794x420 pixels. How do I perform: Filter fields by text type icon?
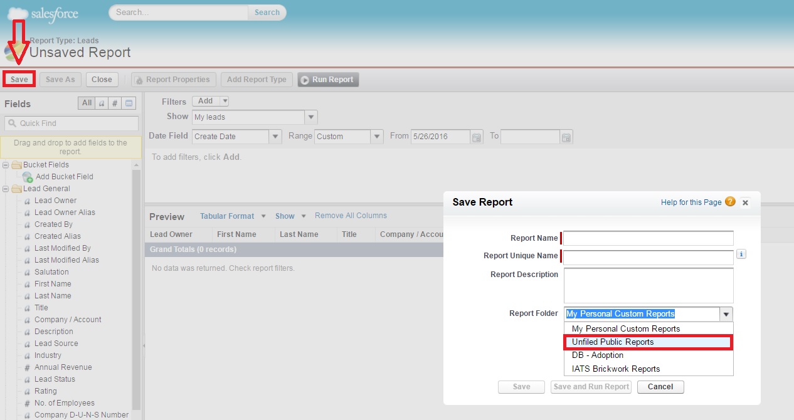tap(102, 103)
